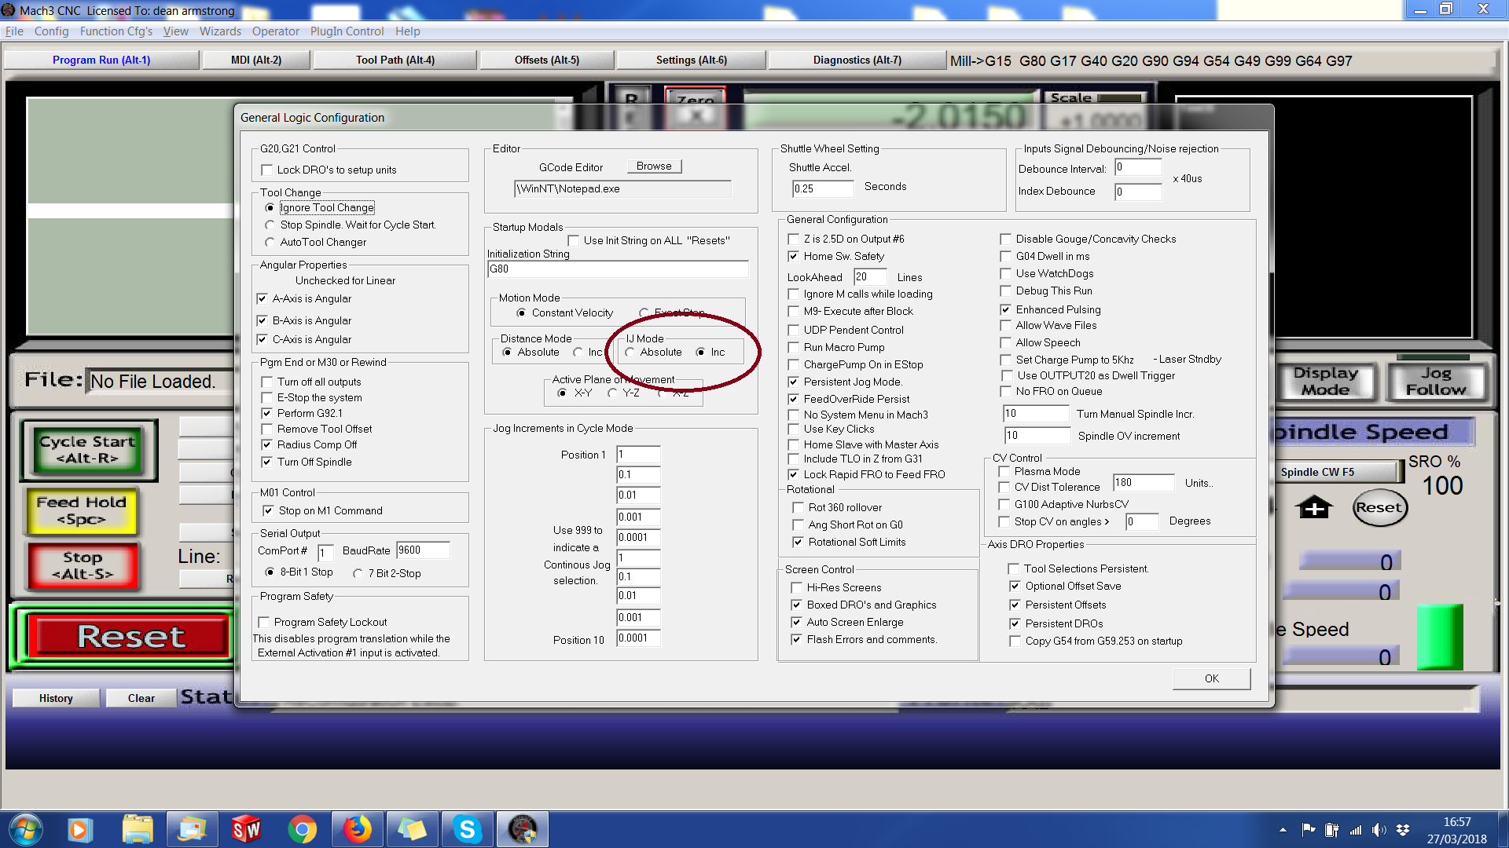Select Absolute IJ Mode radio button
The height and width of the screenshot is (848, 1509).
point(630,353)
